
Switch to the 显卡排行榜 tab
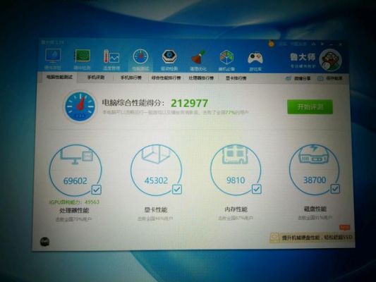pyautogui.click(x=236, y=78)
